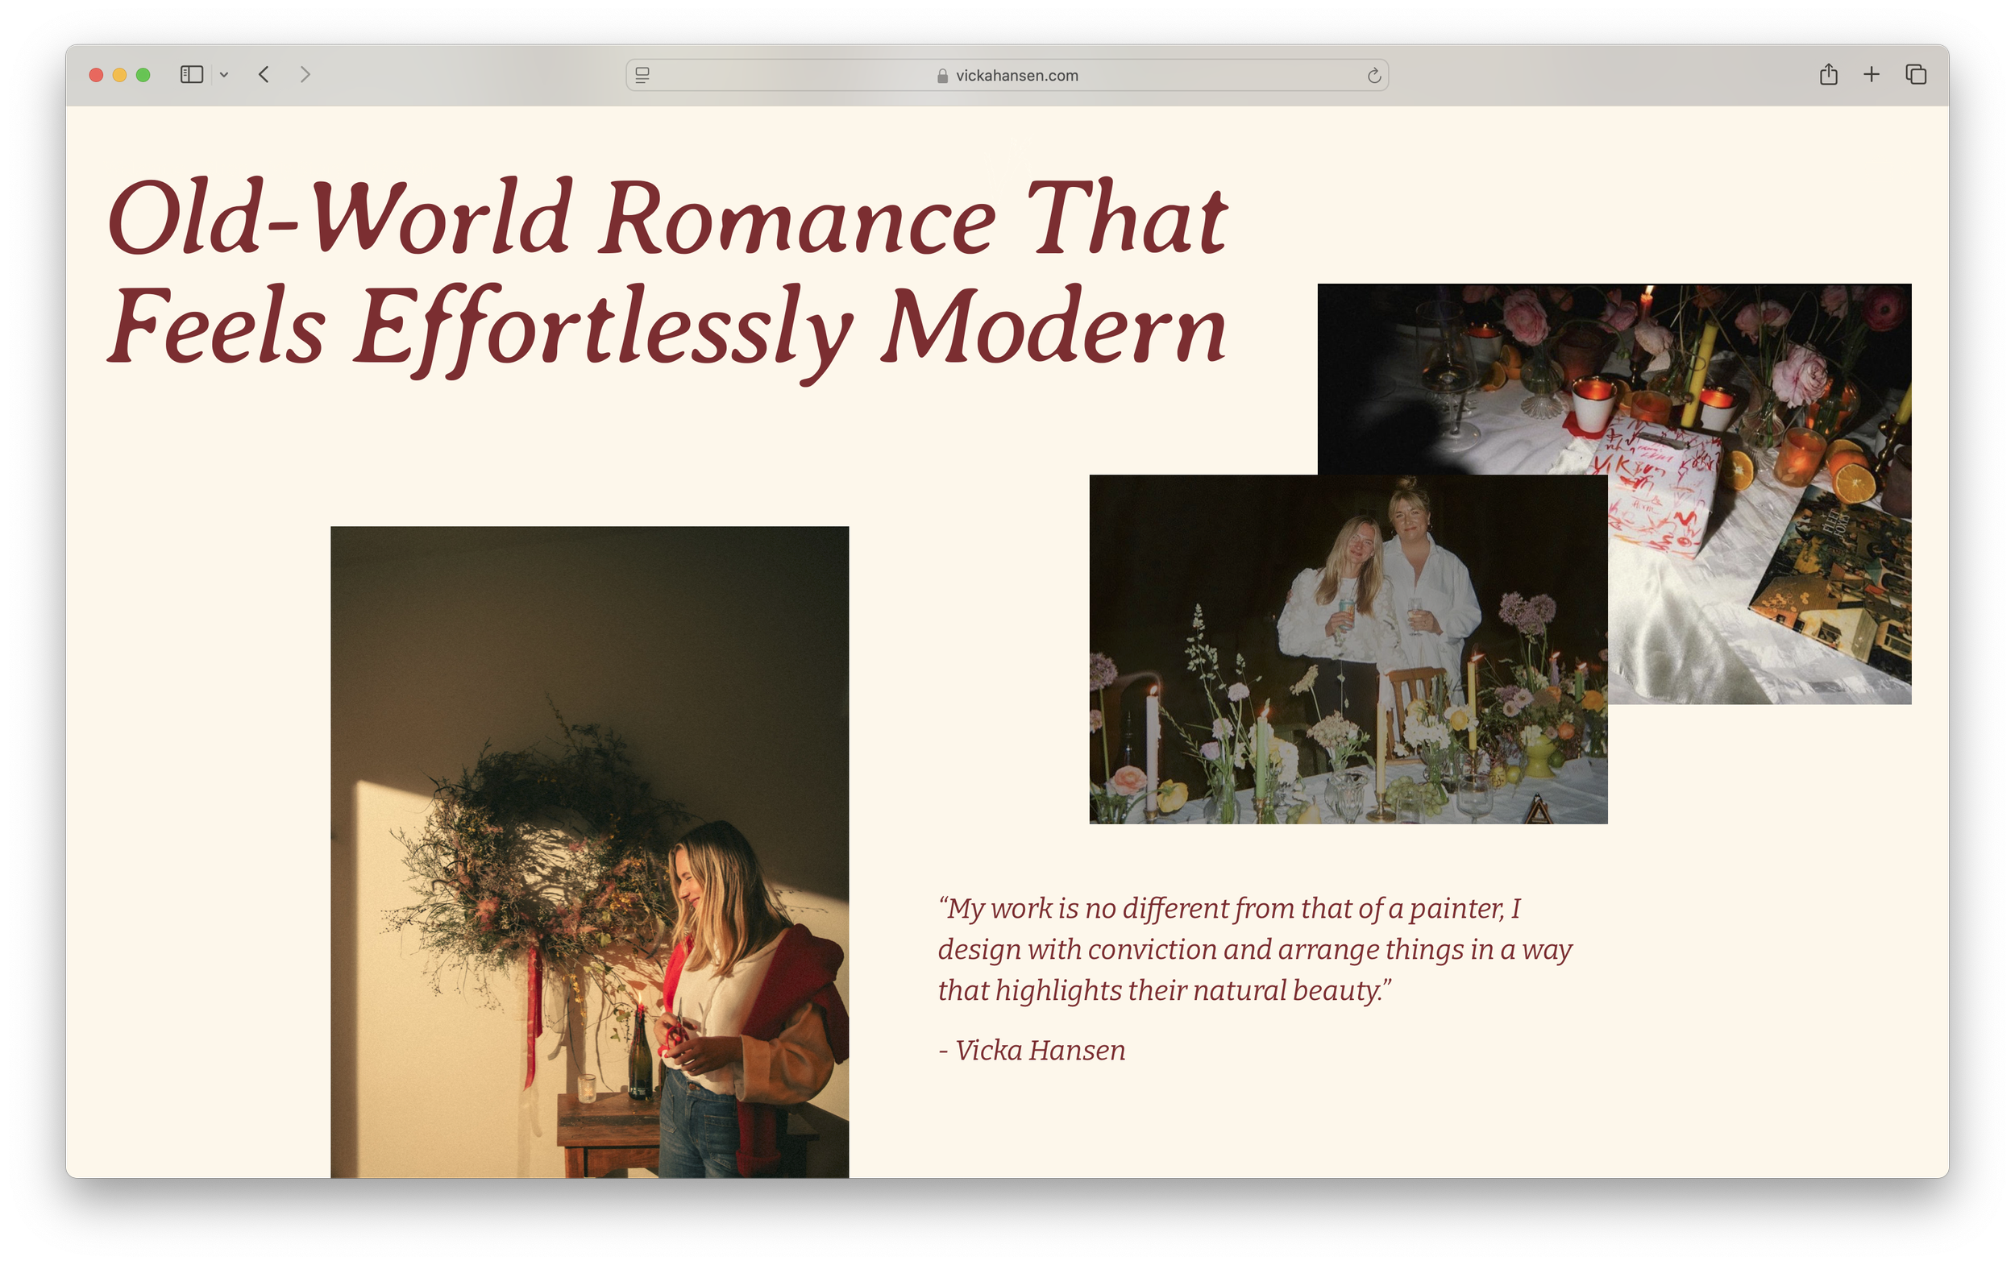Show the tab overview
2015x1265 pixels.
[x=1915, y=74]
